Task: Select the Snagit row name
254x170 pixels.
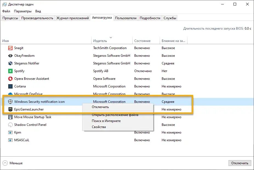Action: pos(19,48)
